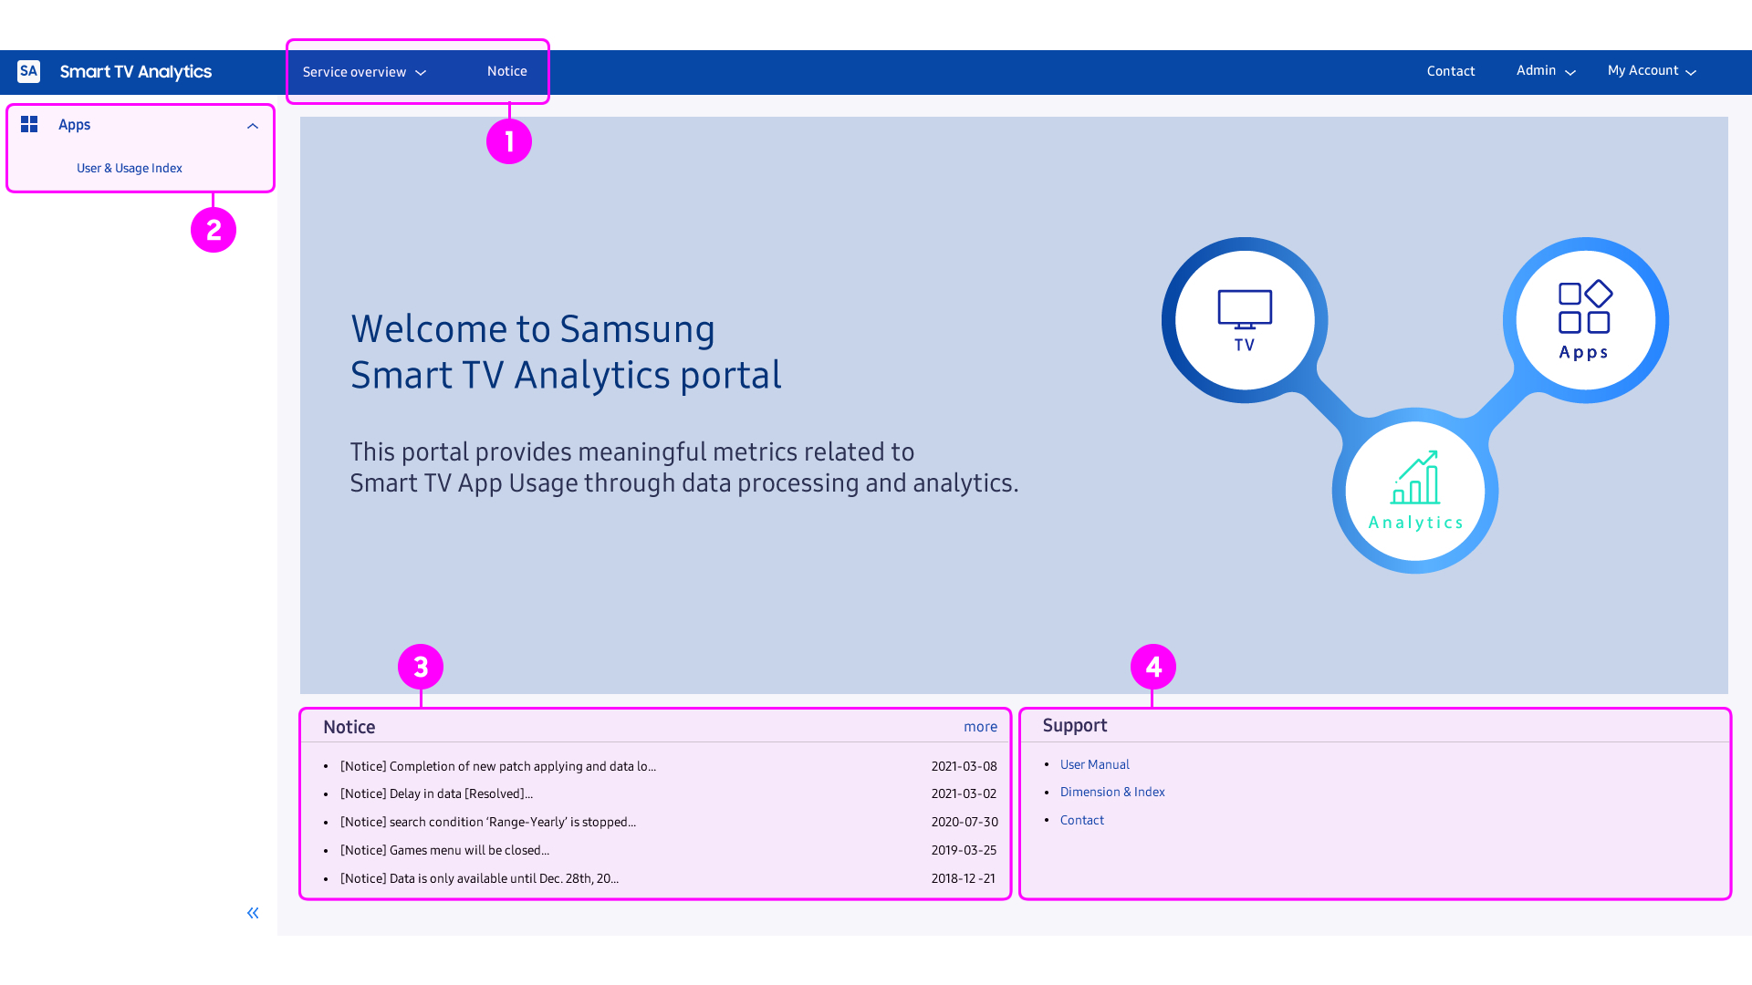Expand the Service overview dropdown
1752x985 pixels.
pyautogui.click(x=363, y=72)
